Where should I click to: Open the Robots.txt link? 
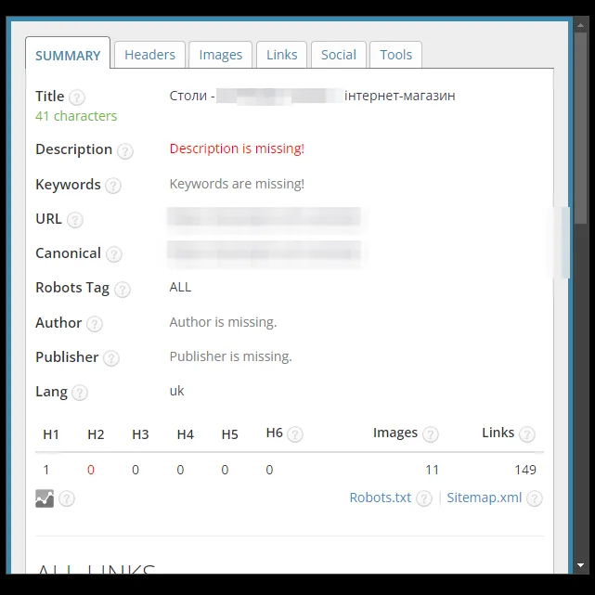point(381,498)
